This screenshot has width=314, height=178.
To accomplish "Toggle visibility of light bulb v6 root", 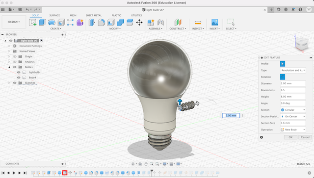I will [11, 41].
